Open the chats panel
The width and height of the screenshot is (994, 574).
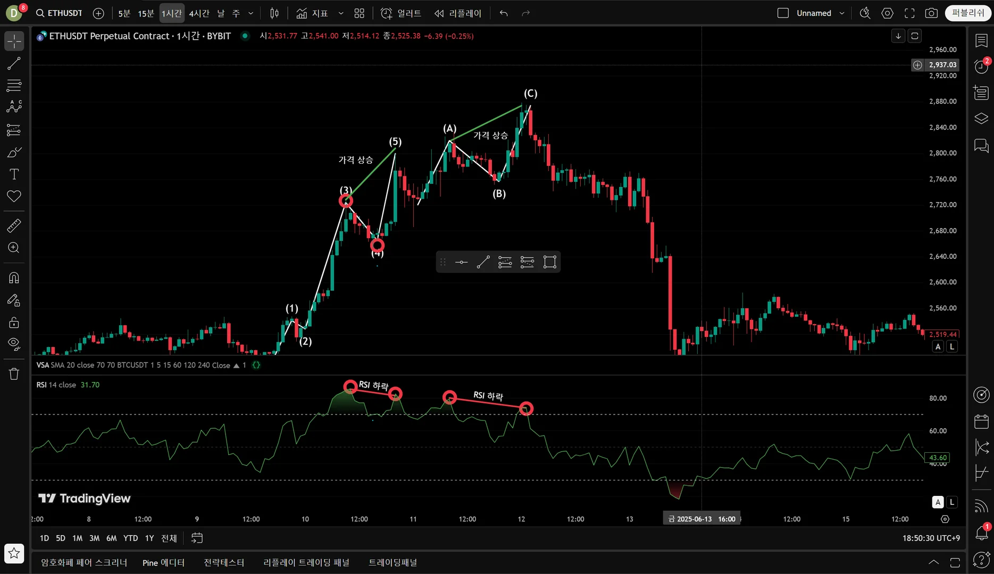981,145
